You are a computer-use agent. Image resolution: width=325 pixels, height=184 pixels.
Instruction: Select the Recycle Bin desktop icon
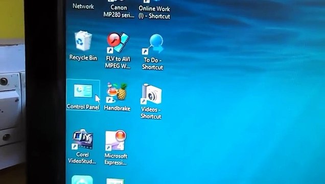pyautogui.click(x=83, y=41)
